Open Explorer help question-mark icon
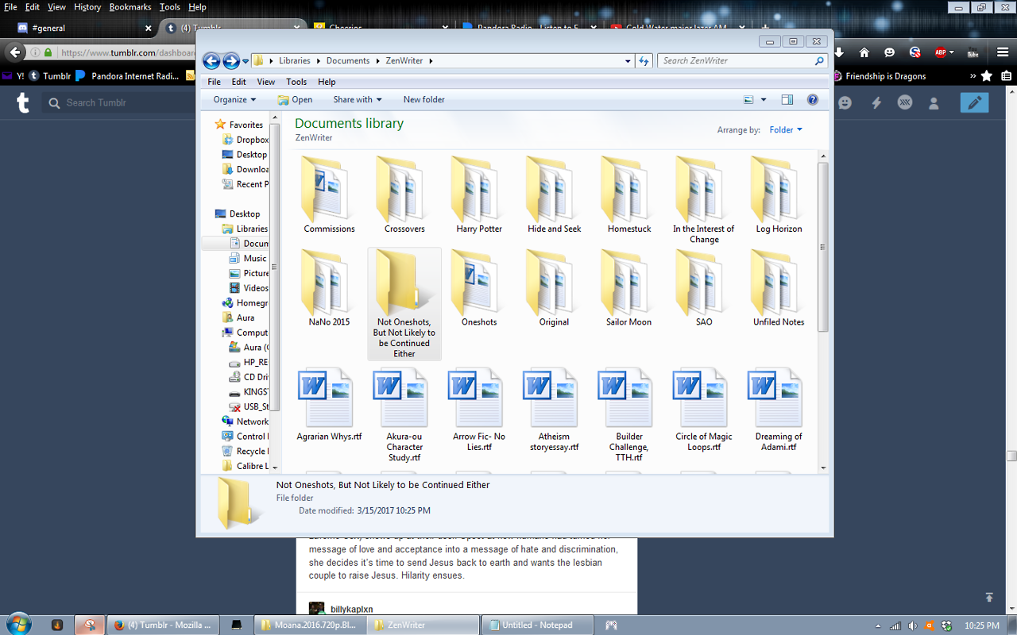This screenshot has width=1017, height=635. click(813, 100)
